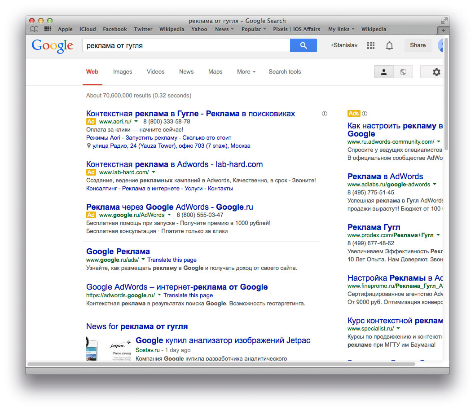Open the Google apps grid icon
This screenshot has width=475, height=410.
tap(371, 45)
